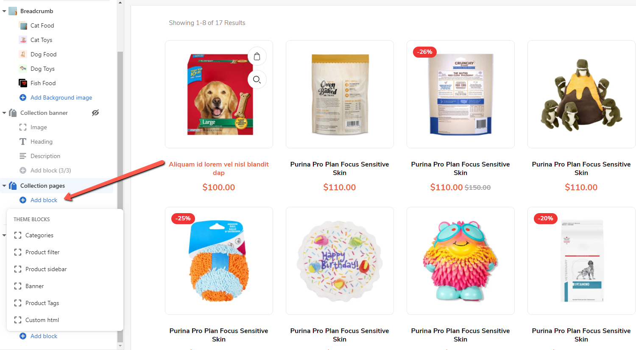The height and width of the screenshot is (350, 636).
Task: Click the magnifier quick-view icon on first product
Action: click(x=257, y=79)
